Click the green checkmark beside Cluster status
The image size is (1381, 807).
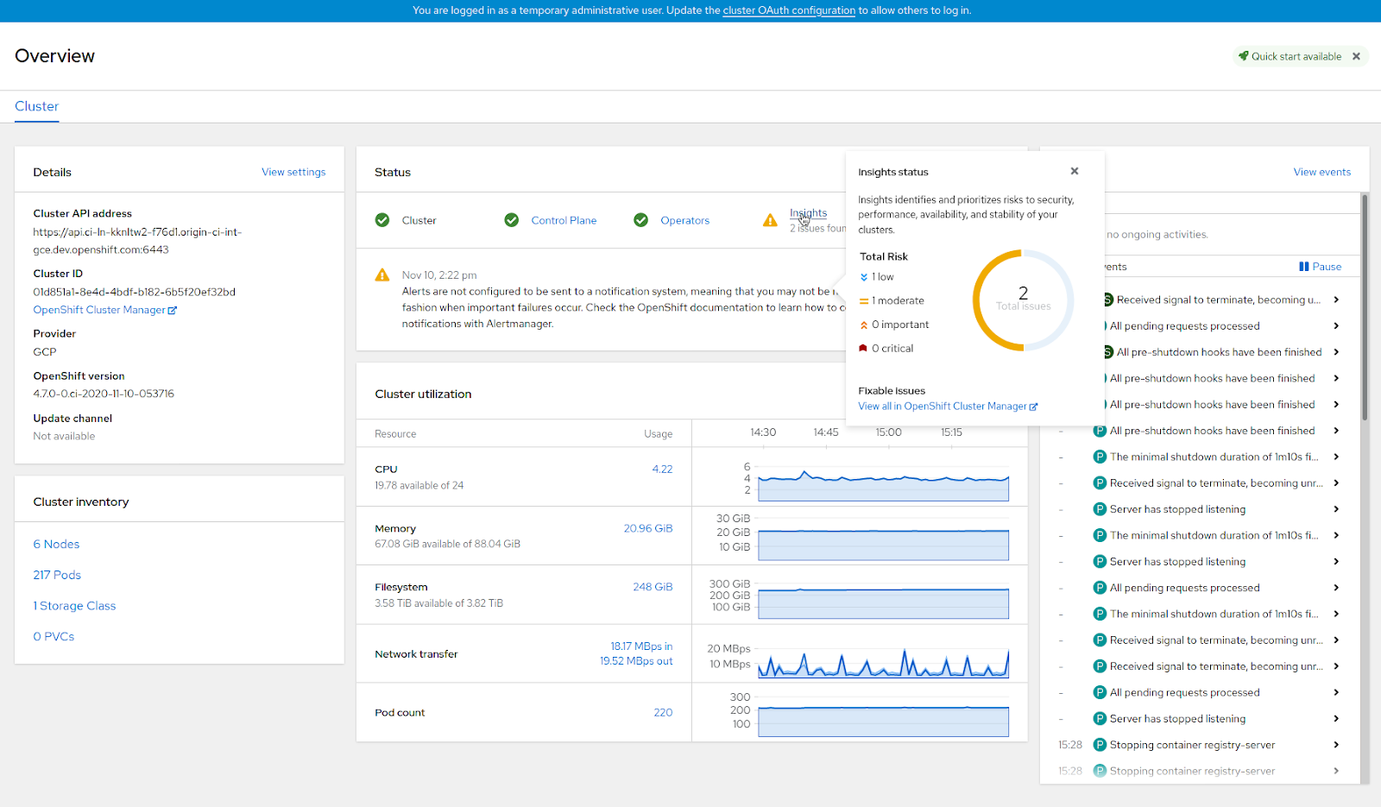pyautogui.click(x=382, y=220)
